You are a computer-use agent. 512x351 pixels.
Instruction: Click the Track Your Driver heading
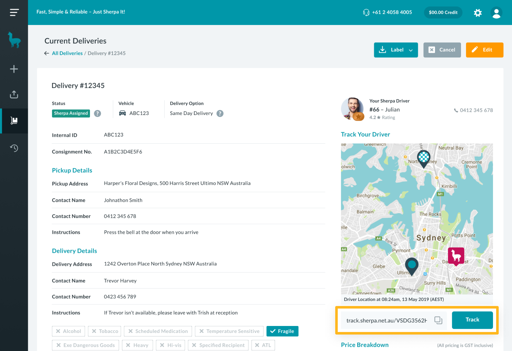[x=365, y=134]
